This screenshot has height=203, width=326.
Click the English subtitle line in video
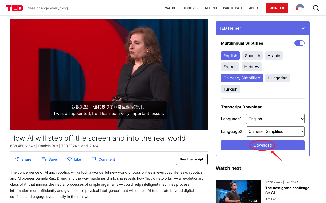tap(109, 113)
